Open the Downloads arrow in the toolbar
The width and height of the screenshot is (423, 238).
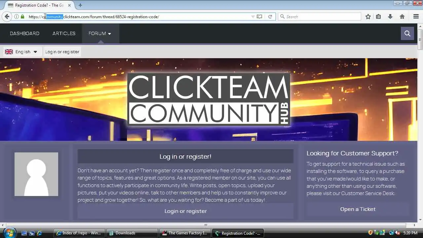[390, 17]
